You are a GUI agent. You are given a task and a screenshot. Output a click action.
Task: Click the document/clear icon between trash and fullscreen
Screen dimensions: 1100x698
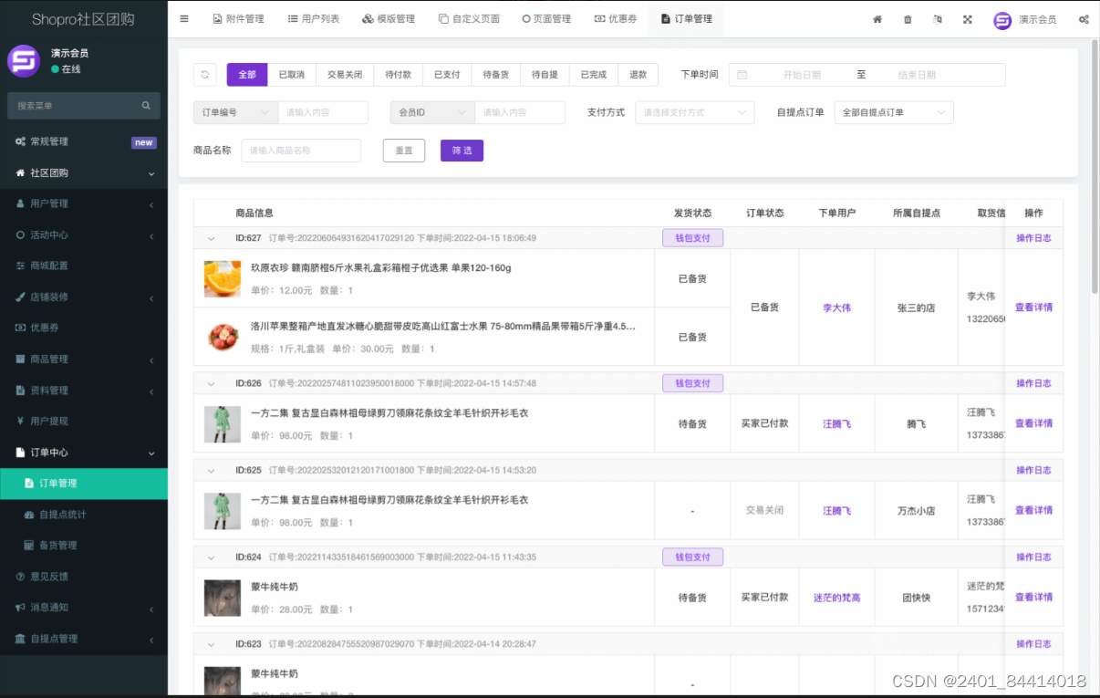point(937,19)
